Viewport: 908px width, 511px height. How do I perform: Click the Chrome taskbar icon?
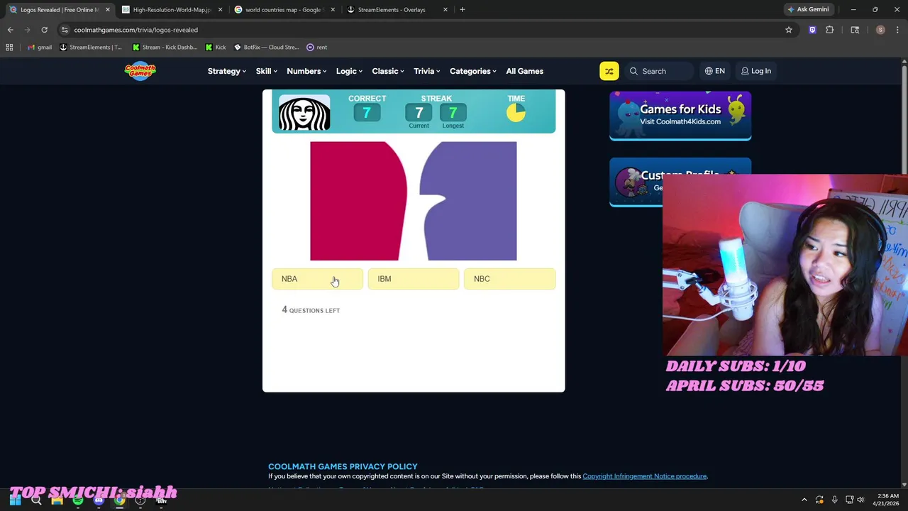[120, 500]
